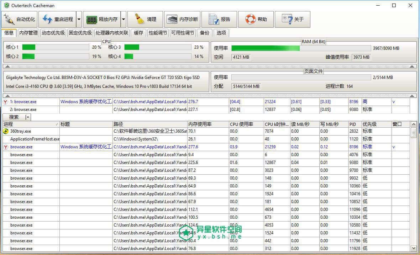Click path cell for 360tray.exe
The image size is (420, 255).
point(150,131)
